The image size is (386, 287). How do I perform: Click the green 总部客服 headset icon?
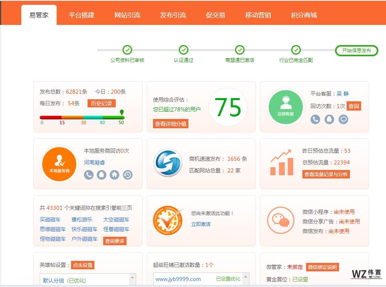pyautogui.click(x=285, y=107)
